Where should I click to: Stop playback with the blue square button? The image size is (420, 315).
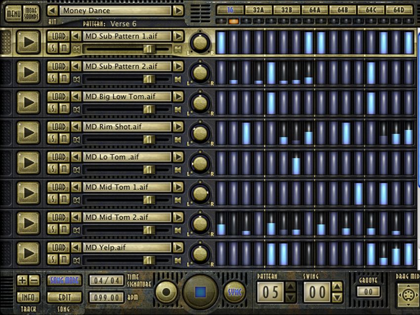coord(200,292)
